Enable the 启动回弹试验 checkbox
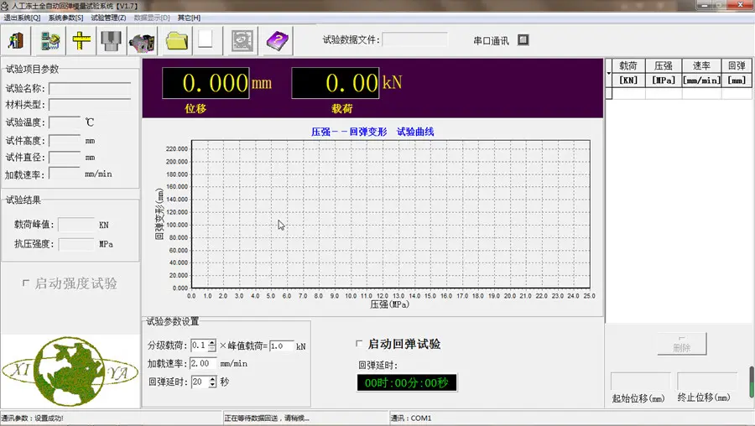The image size is (755, 426). point(359,344)
